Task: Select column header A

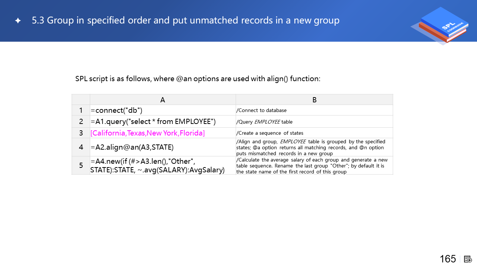Action: 162,100
